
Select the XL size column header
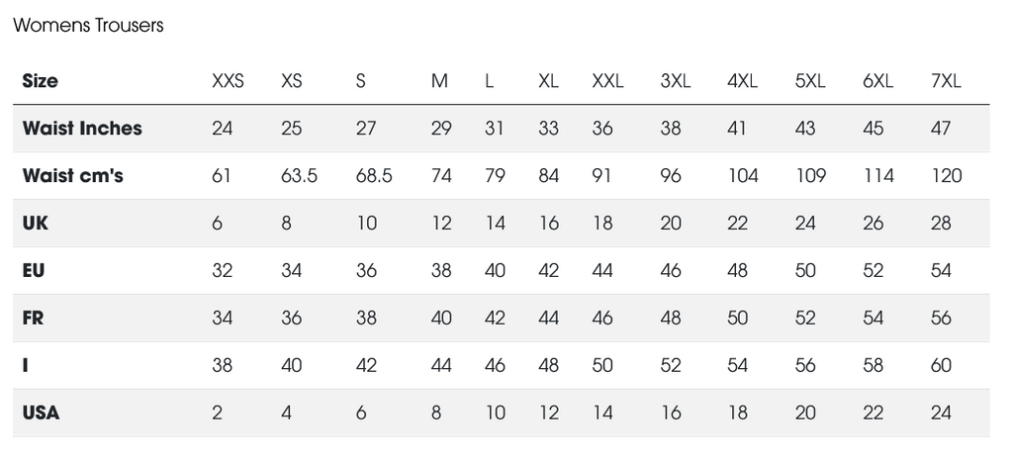(548, 81)
